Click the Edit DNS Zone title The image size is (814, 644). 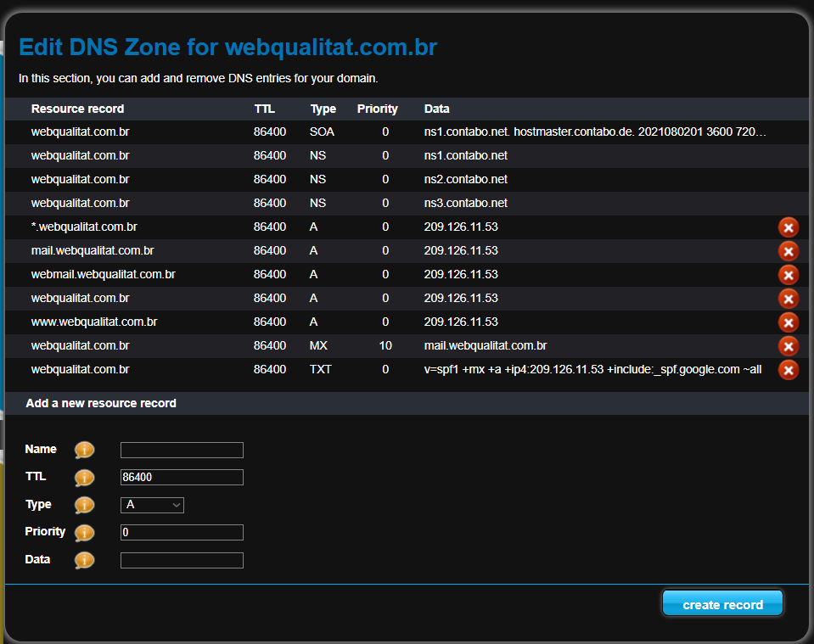227,48
